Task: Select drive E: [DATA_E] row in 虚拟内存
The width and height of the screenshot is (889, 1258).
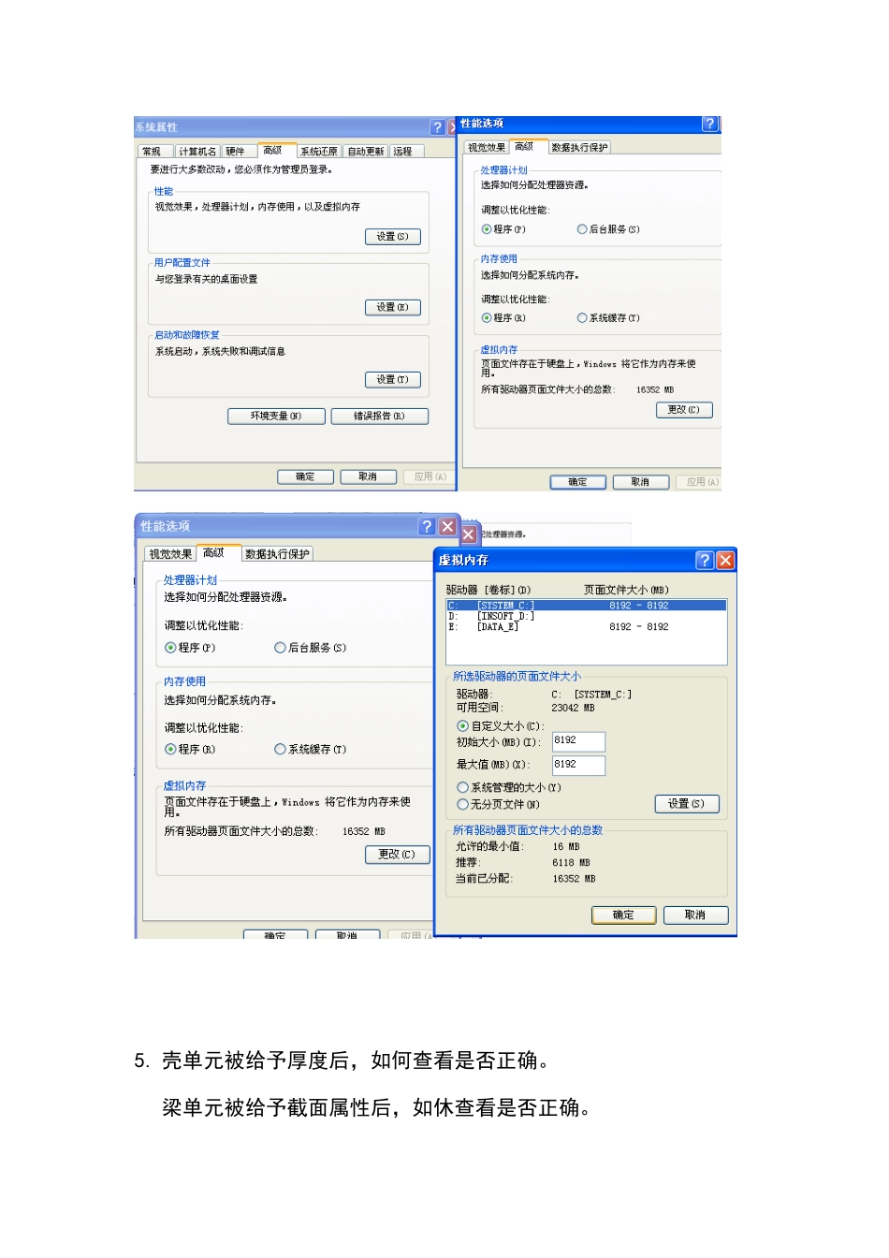Action: pos(587,627)
